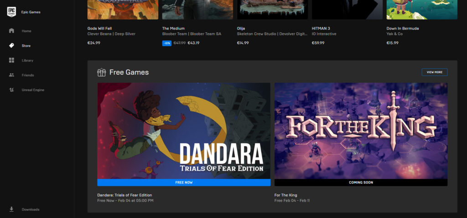467x218 pixels.
Task: Click the 'IO Interactive' publisher text
Action: (324, 34)
